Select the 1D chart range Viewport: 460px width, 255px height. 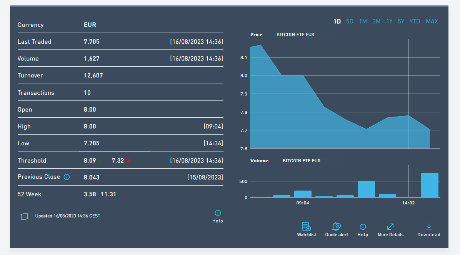[x=337, y=21]
